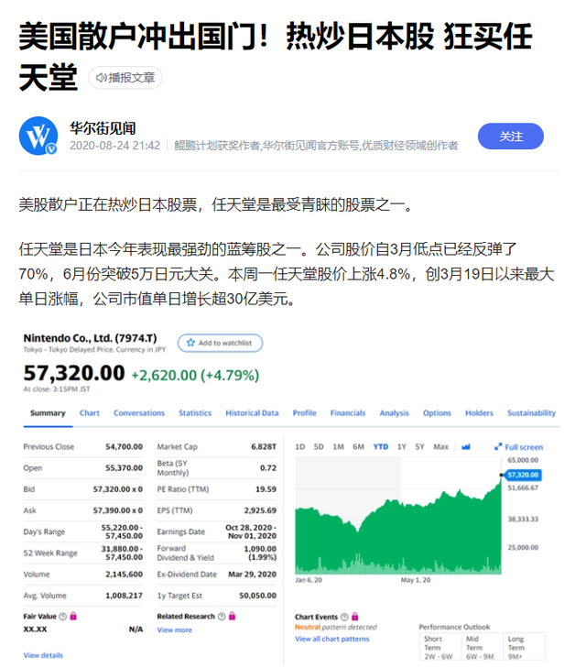The image size is (586, 668).
Task: Open the View details link
Action: click(43, 655)
